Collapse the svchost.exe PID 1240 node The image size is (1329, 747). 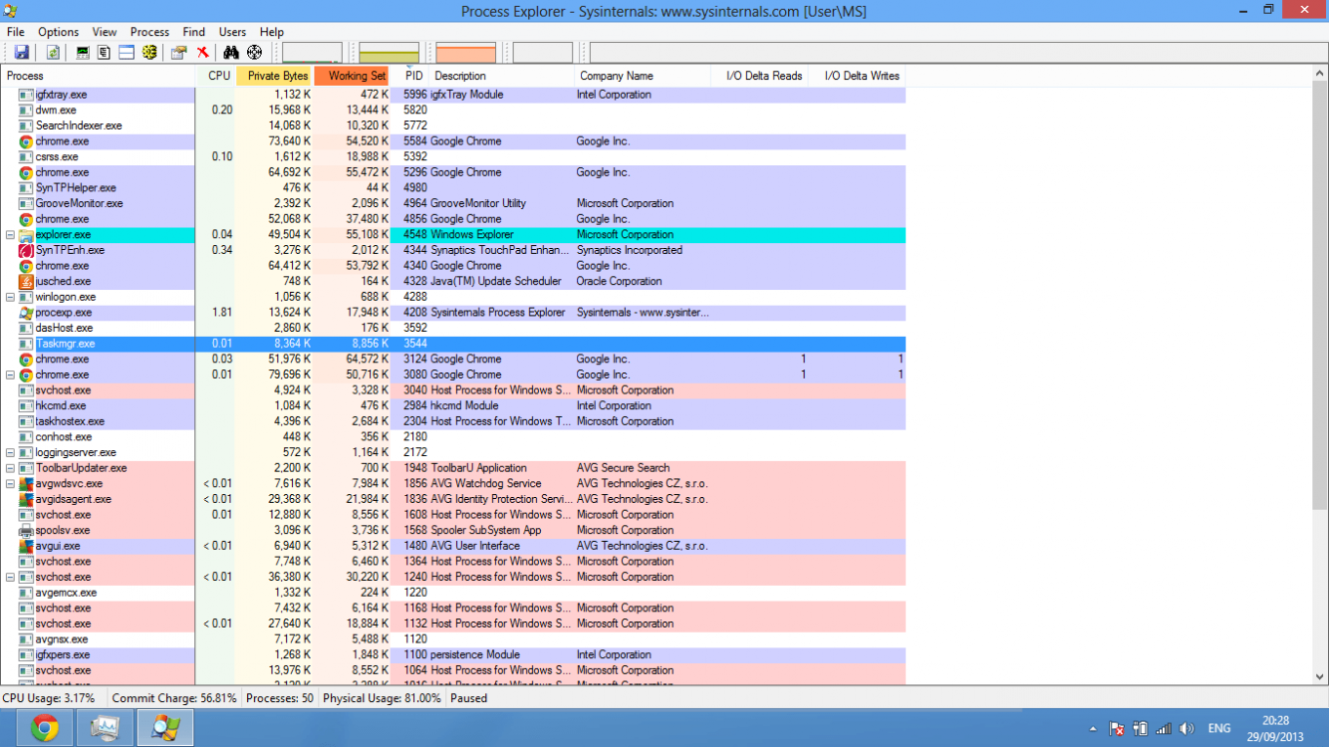(x=10, y=578)
